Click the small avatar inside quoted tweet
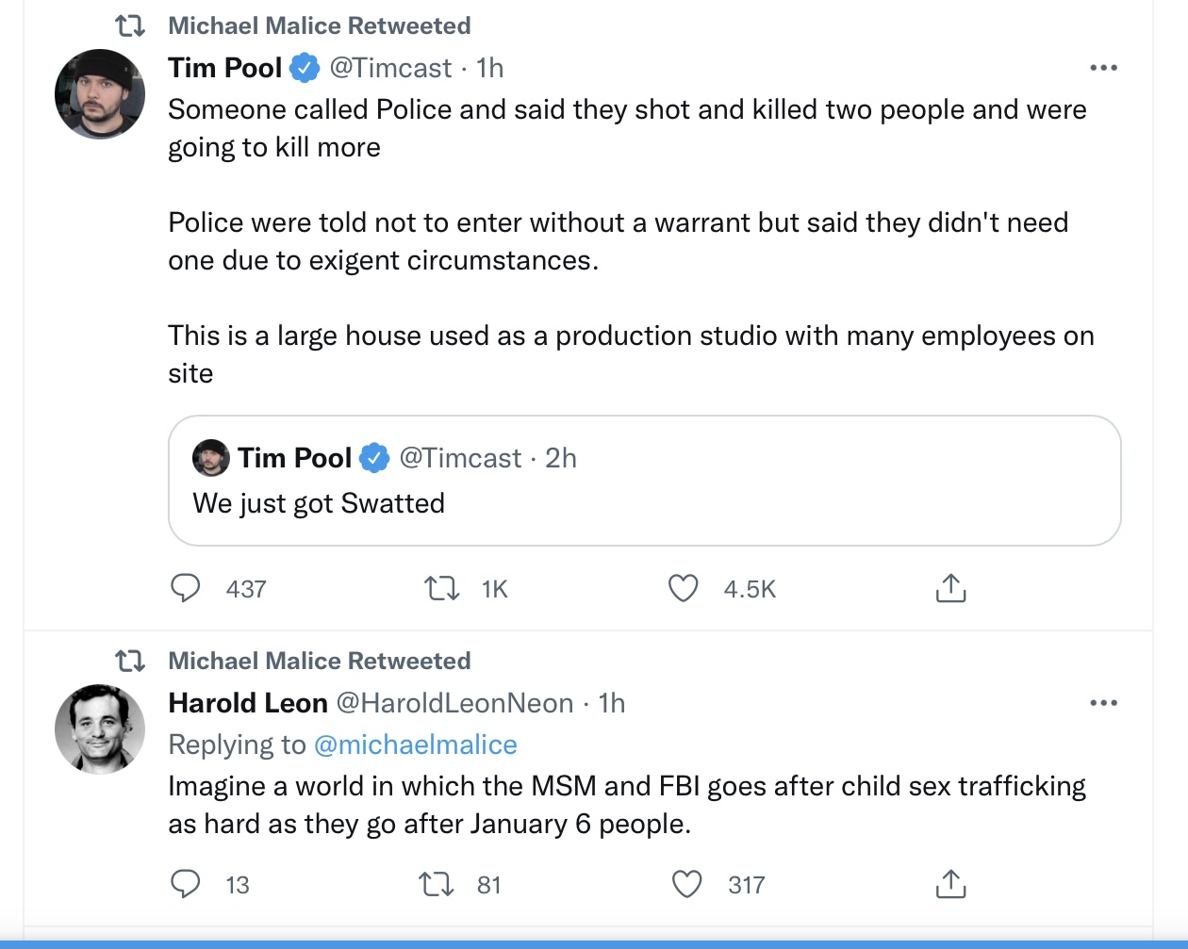This screenshot has width=1188, height=949. coord(211,458)
